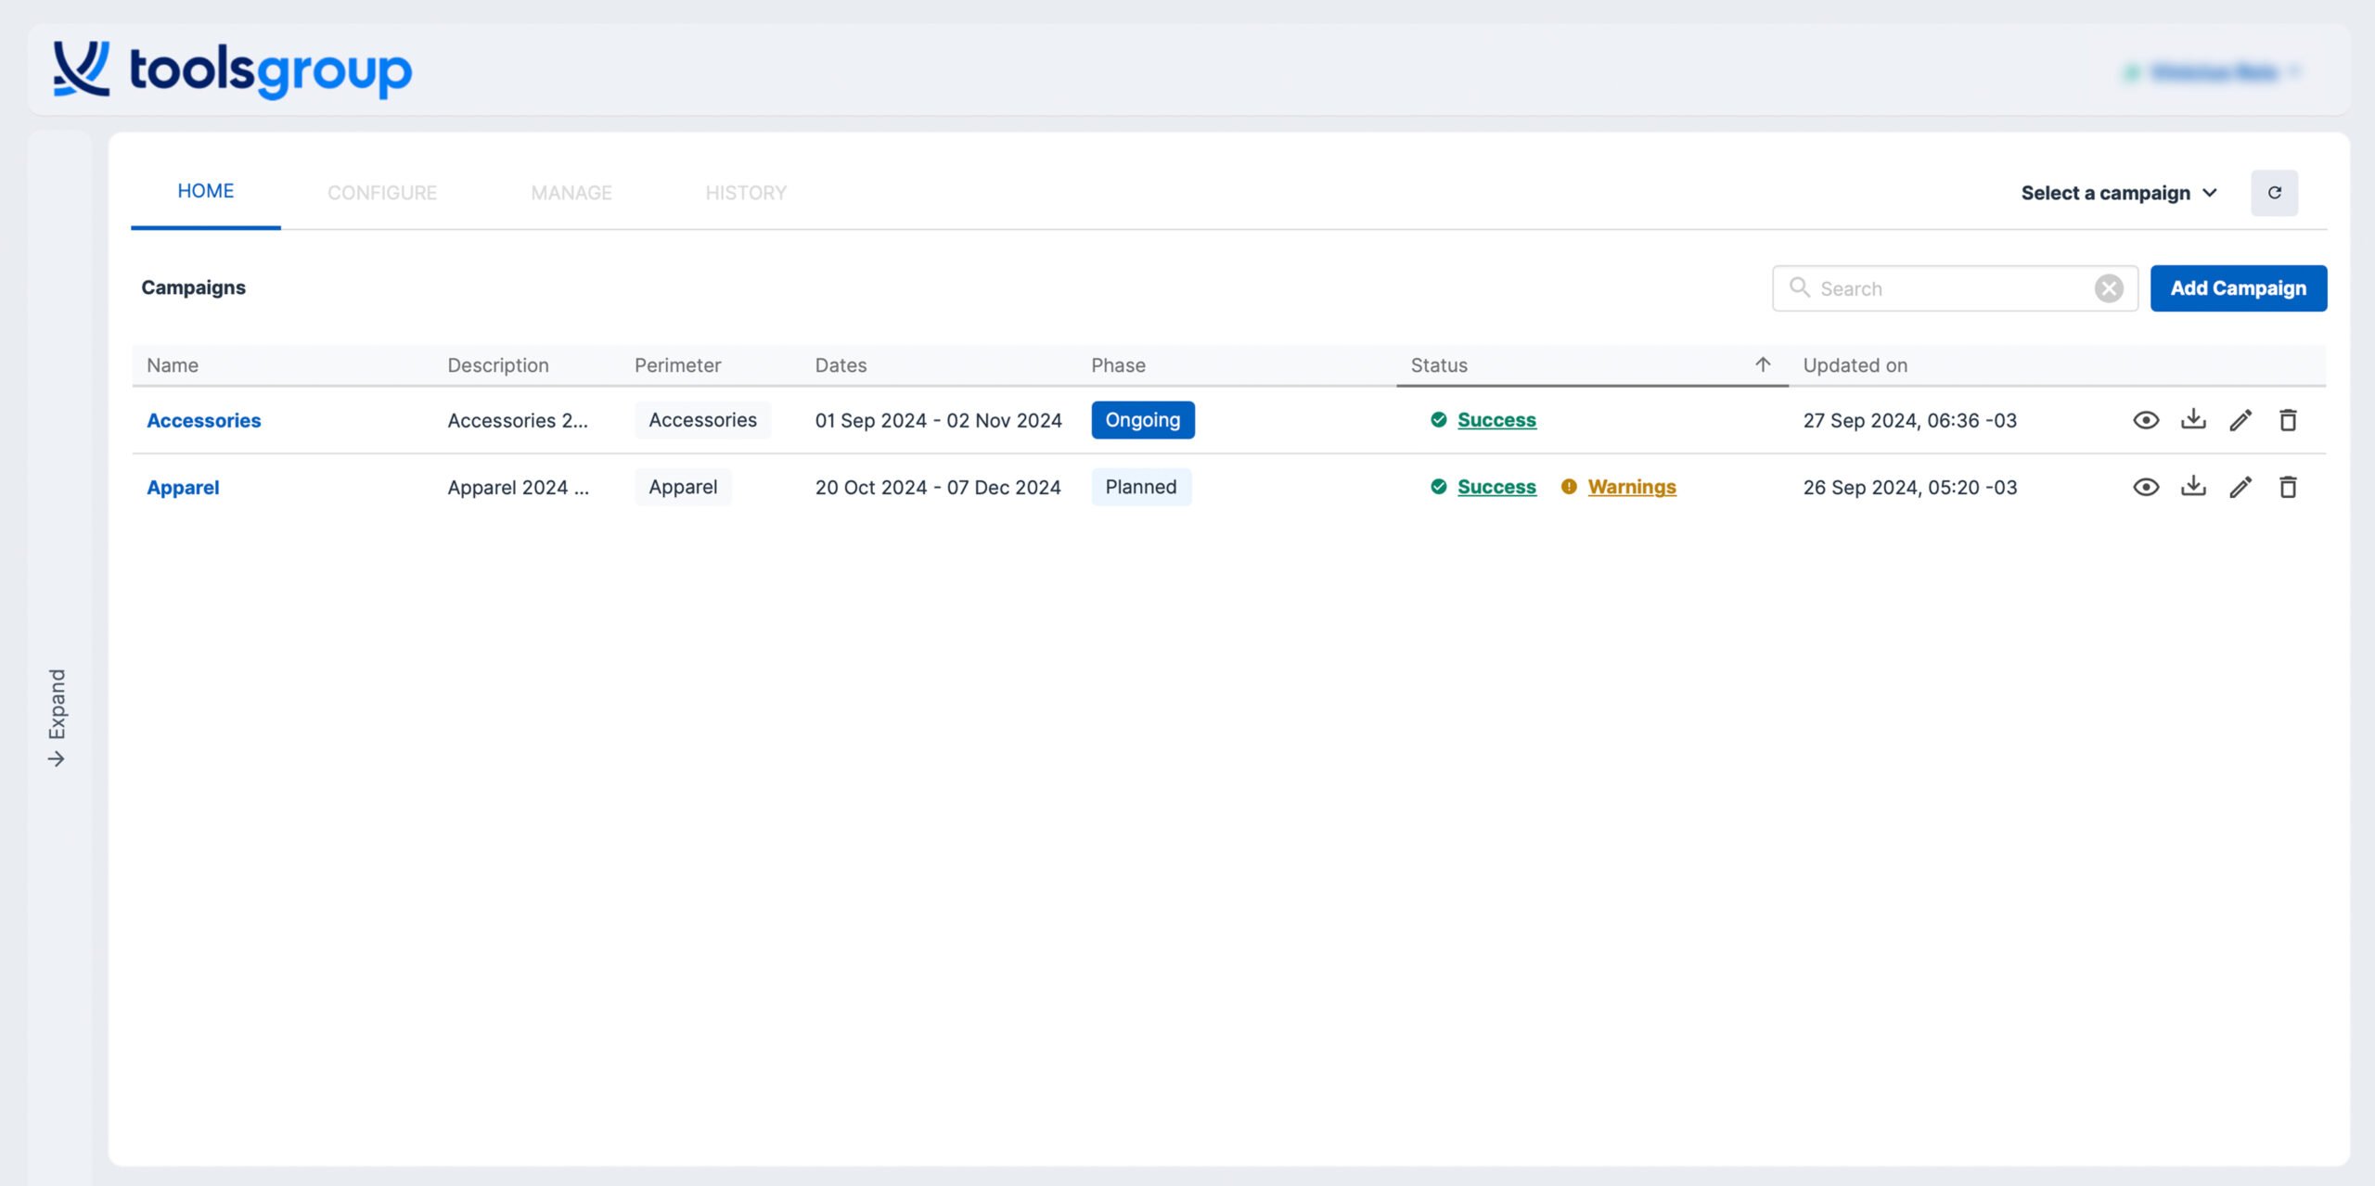
Task: Click the Add Campaign button
Action: point(2238,288)
